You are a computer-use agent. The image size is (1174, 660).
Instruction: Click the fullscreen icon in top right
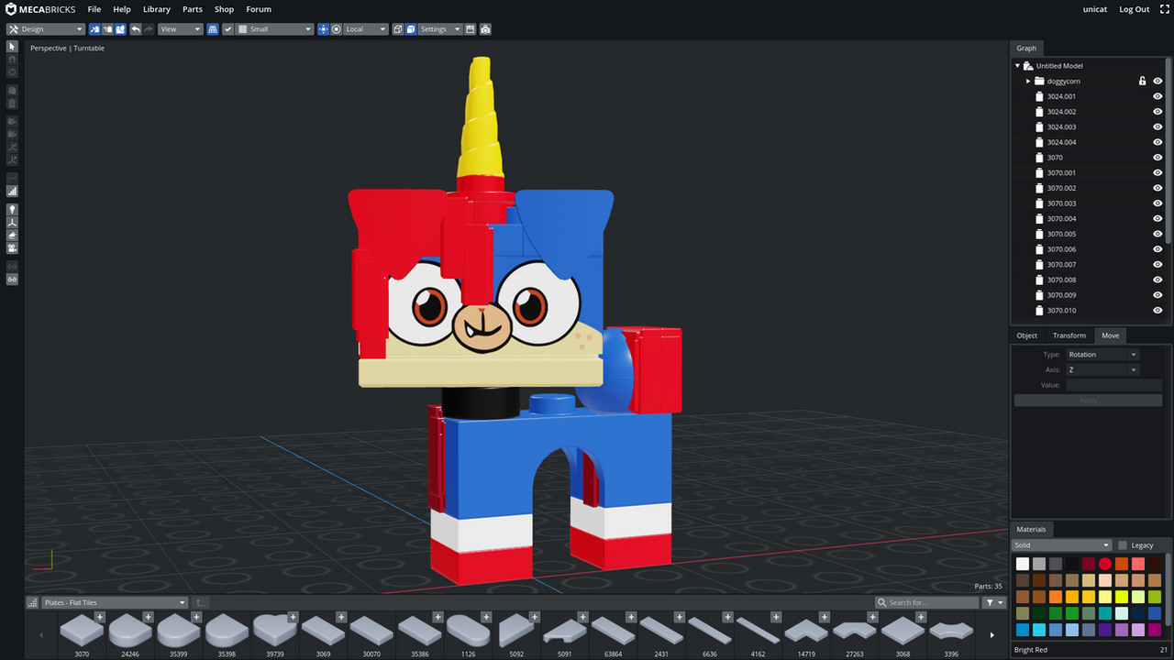pos(1165,9)
